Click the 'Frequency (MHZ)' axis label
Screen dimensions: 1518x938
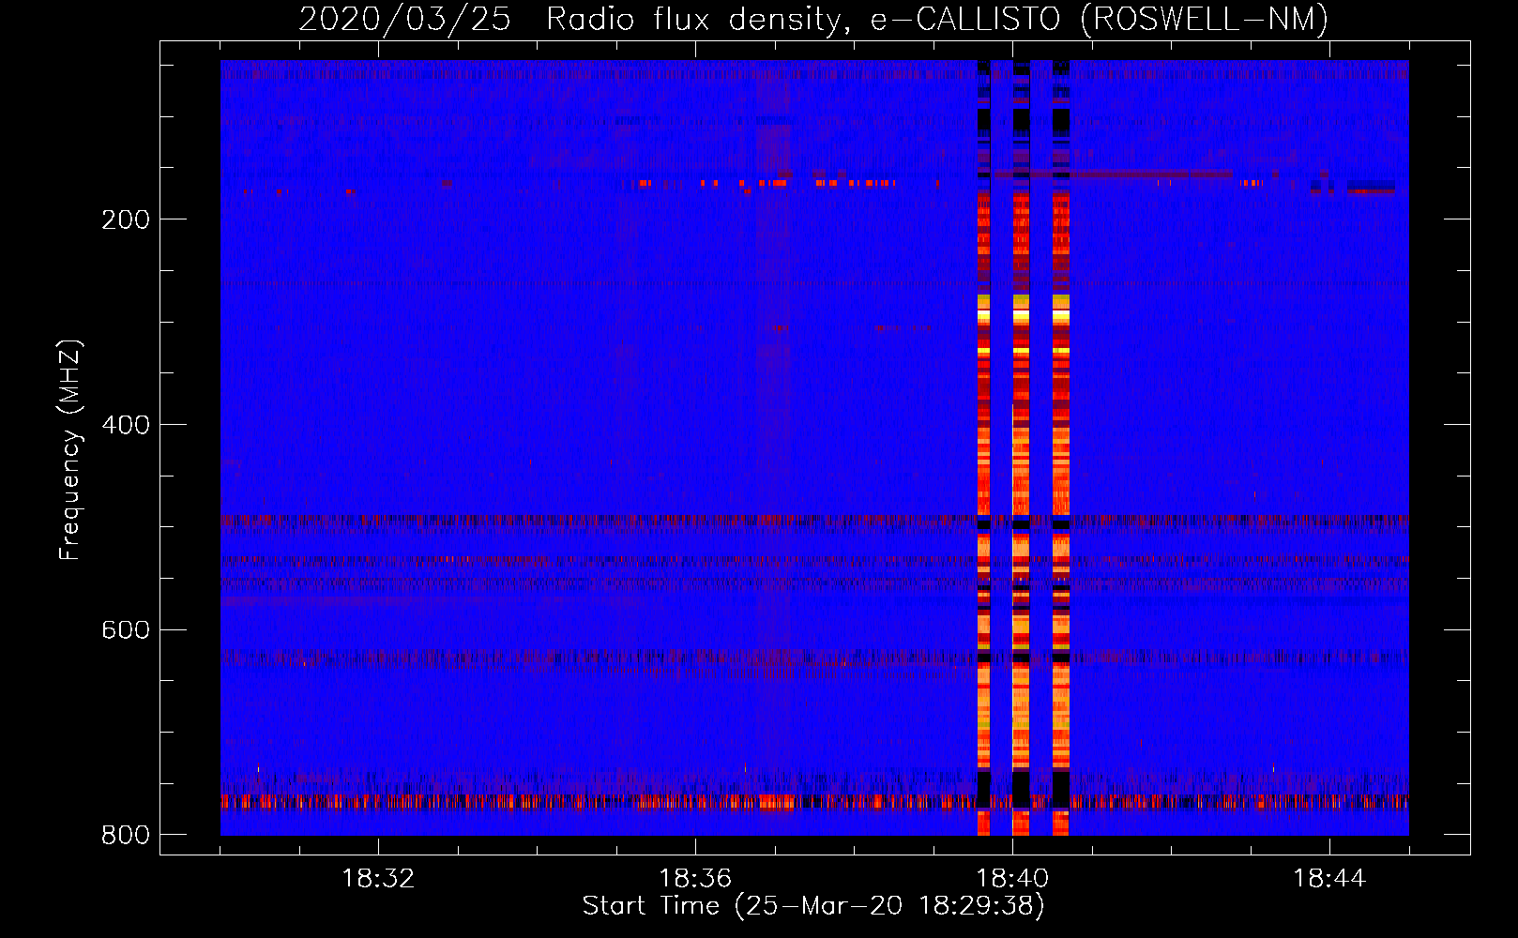(x=71, y=450)
